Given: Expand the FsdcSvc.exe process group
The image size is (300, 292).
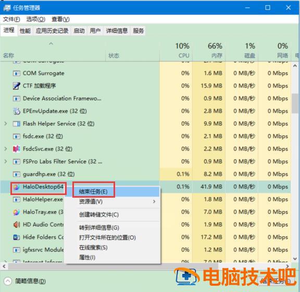Looking at the screenshot, I should (x=6, y=149).
